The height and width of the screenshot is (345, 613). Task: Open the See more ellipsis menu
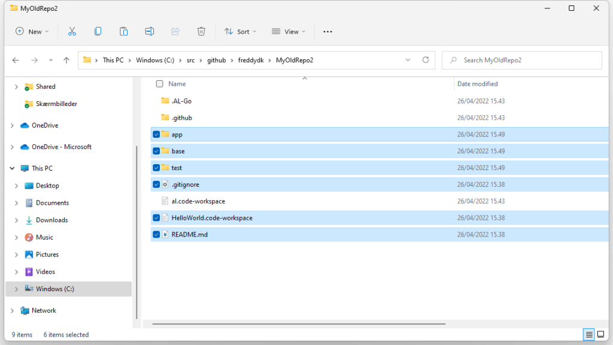(x=327, y=31)
